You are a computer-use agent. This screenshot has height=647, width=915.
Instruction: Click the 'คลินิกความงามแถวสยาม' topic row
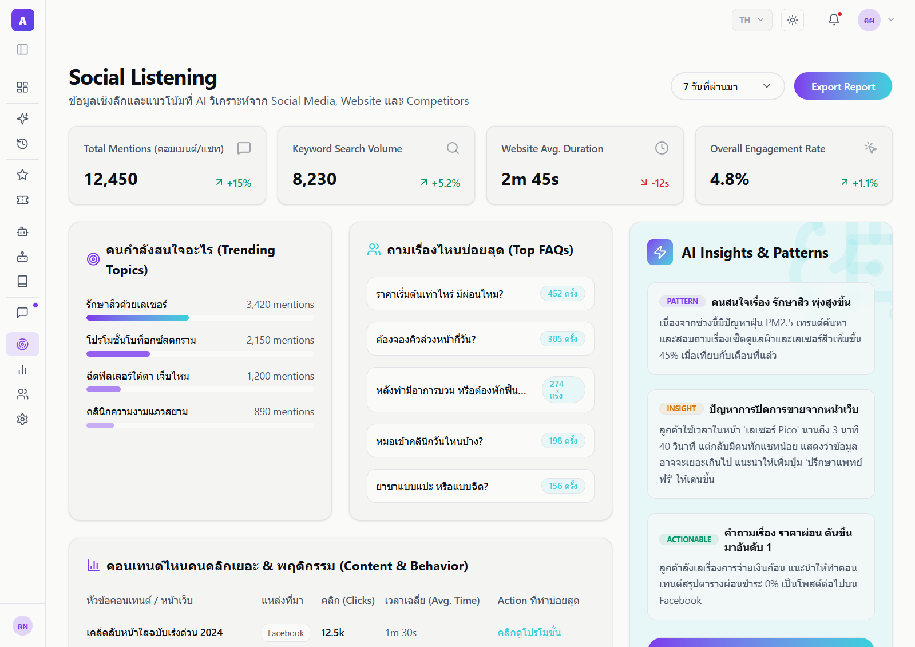(x=200, y=417)
